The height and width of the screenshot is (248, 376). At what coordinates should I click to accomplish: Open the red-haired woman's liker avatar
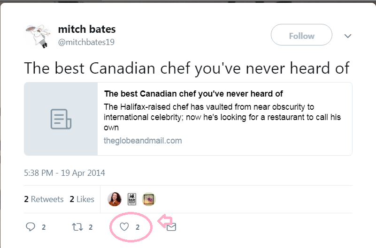pos(115,199)
